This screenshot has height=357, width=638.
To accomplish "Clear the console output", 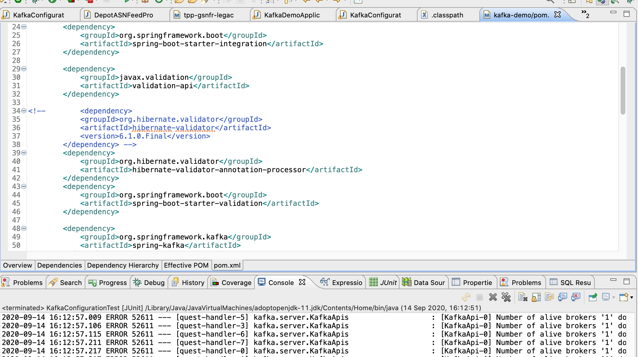I will [x=523, y=297].
